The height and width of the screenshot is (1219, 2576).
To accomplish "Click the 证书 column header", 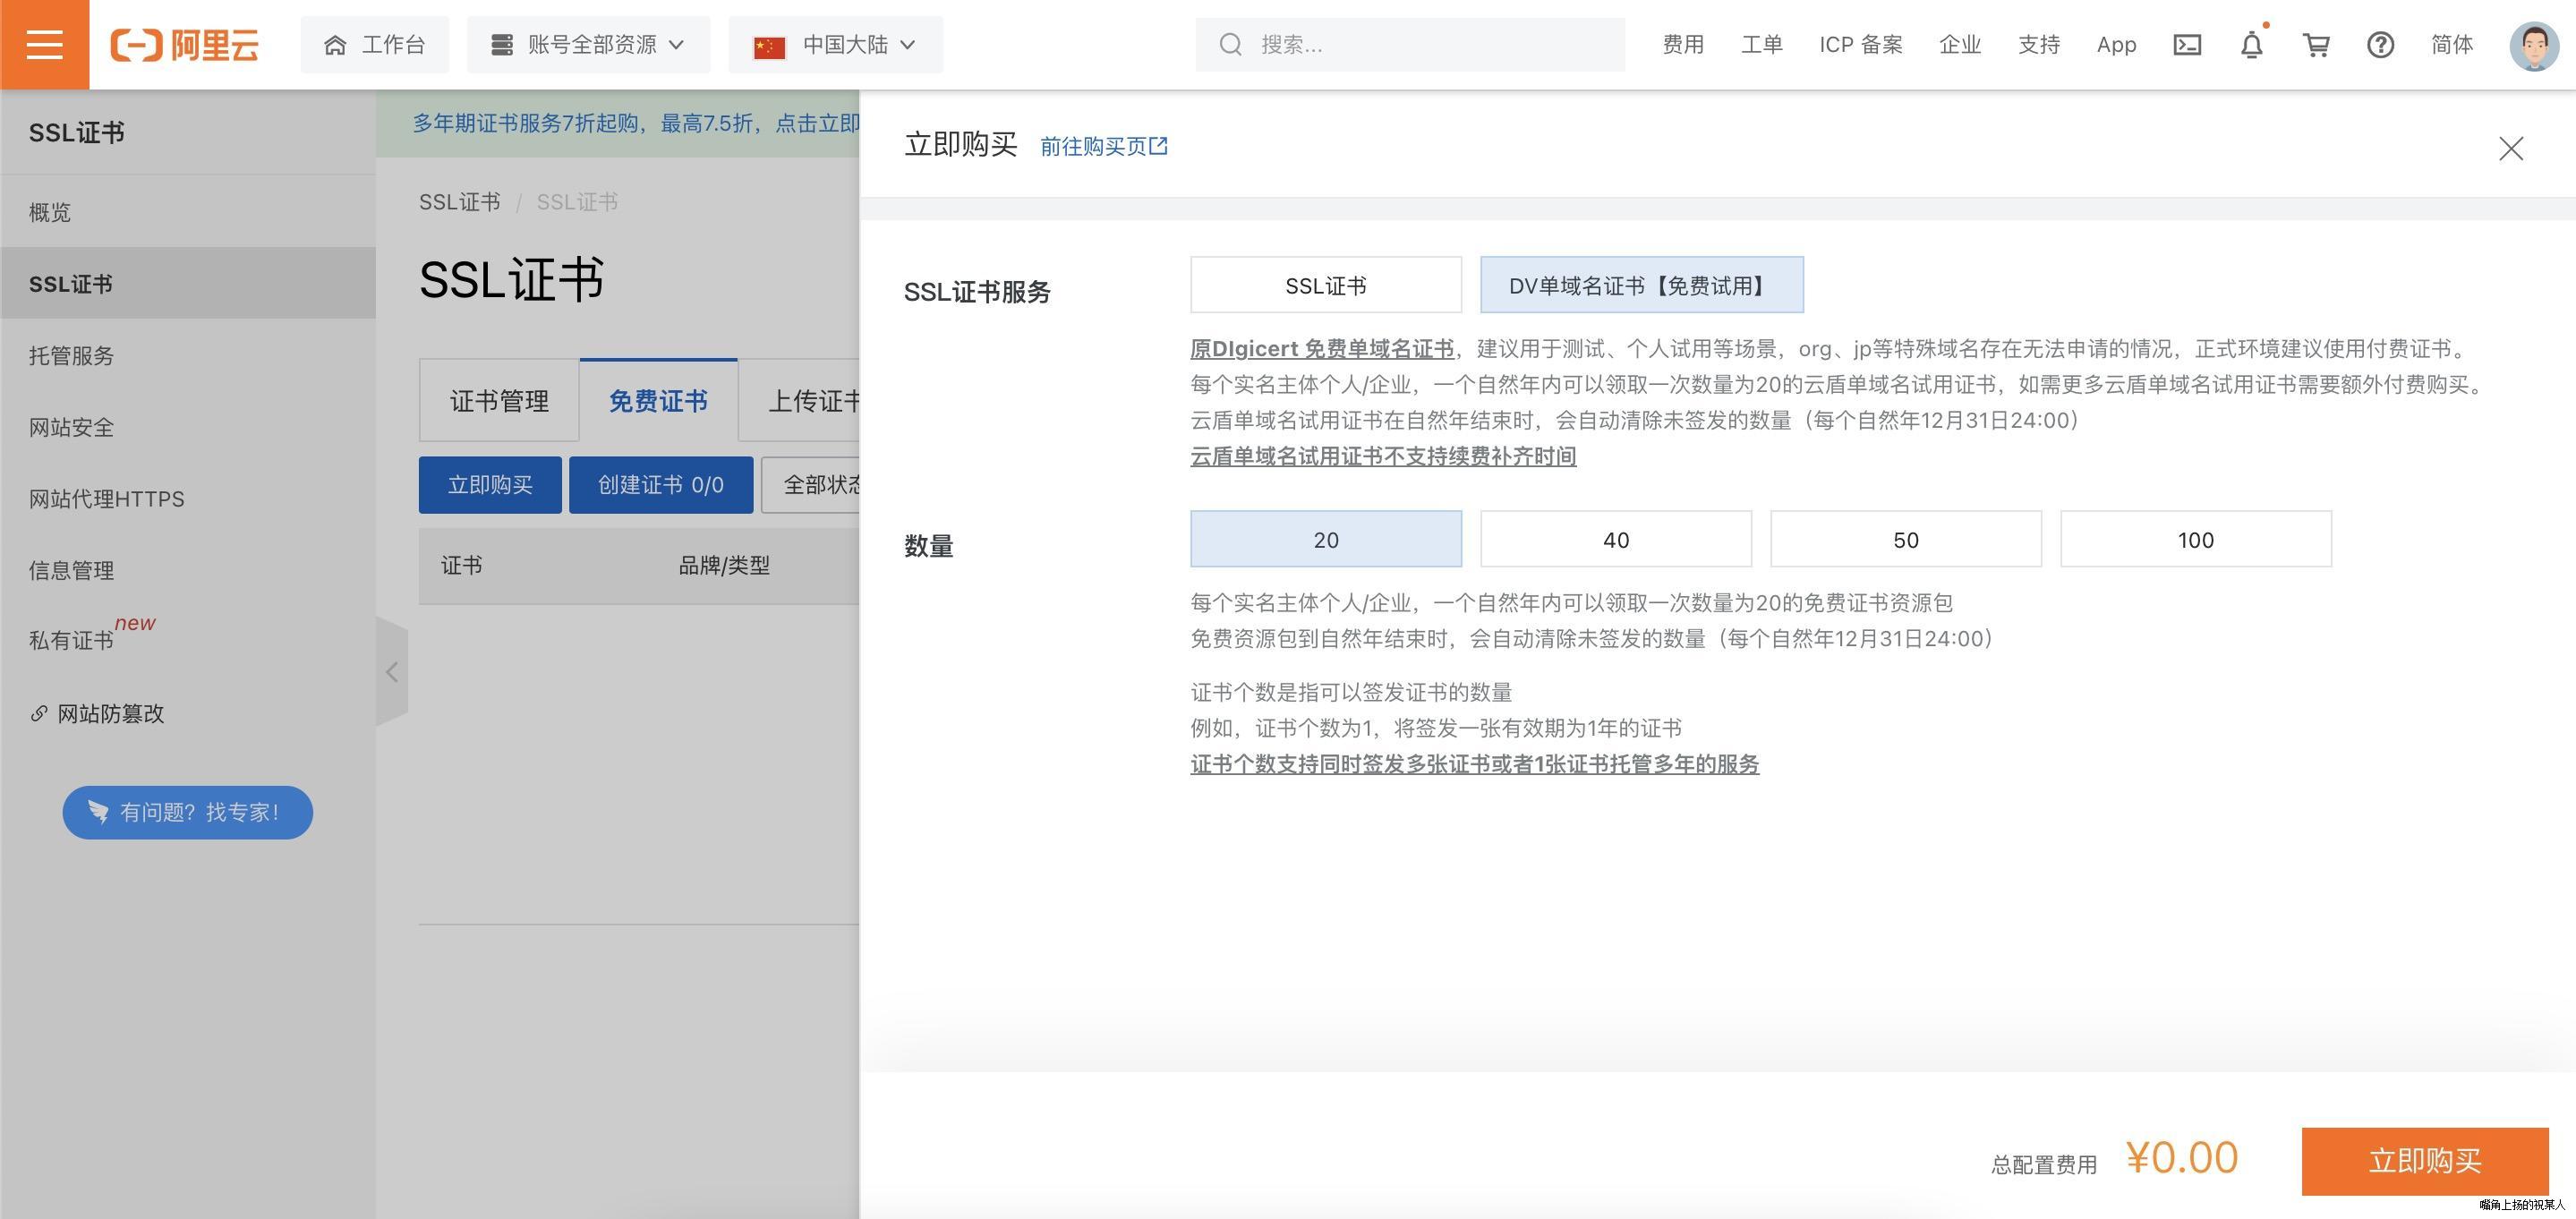I will click(x=462, y=565).
